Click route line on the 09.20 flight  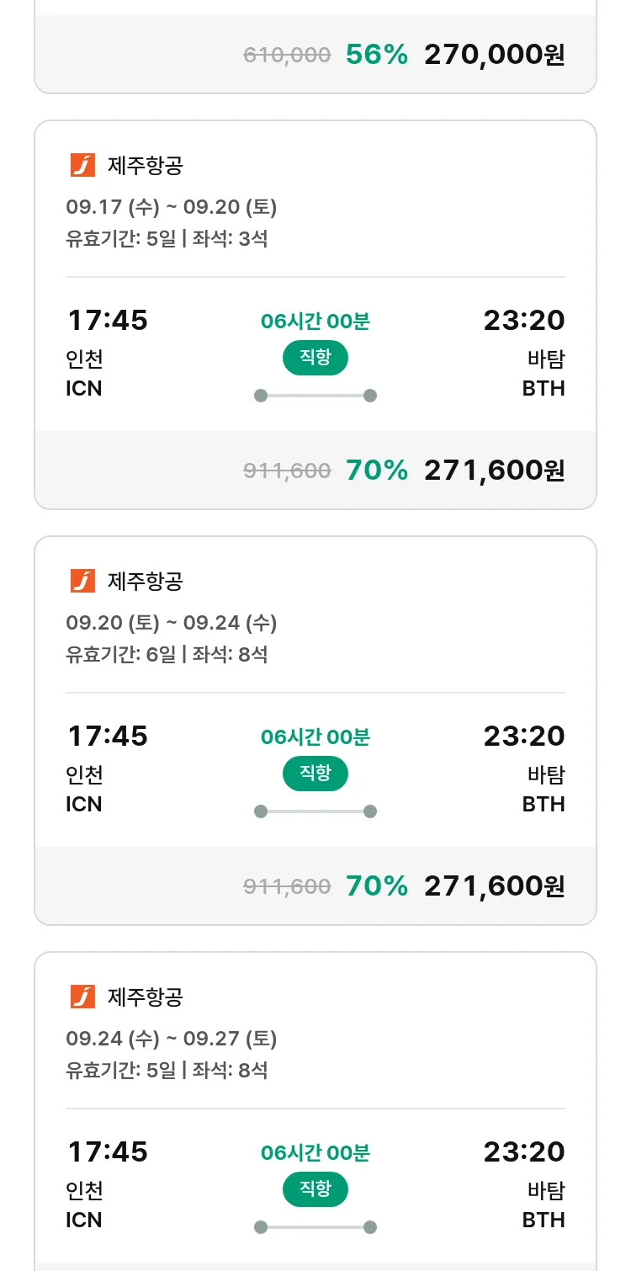pos(315,811)
